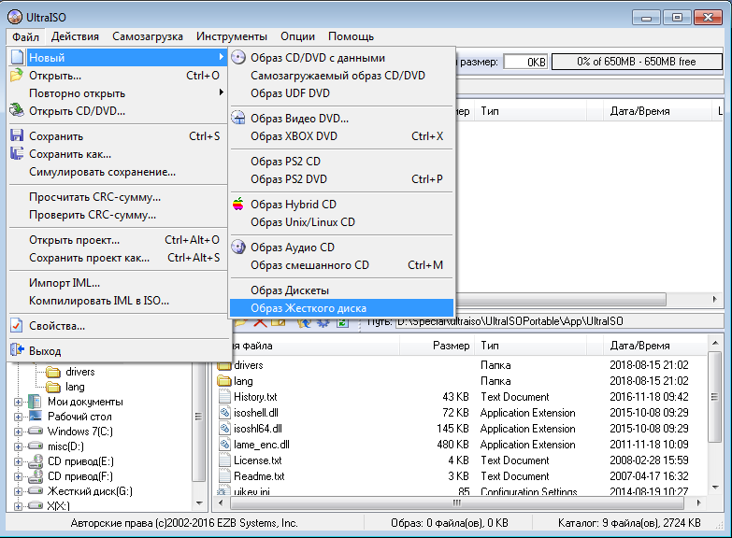The width and height of the screenshot is (732, 538).
Task: Click the blank page icon beside Новый
Action: click(17, 57)
